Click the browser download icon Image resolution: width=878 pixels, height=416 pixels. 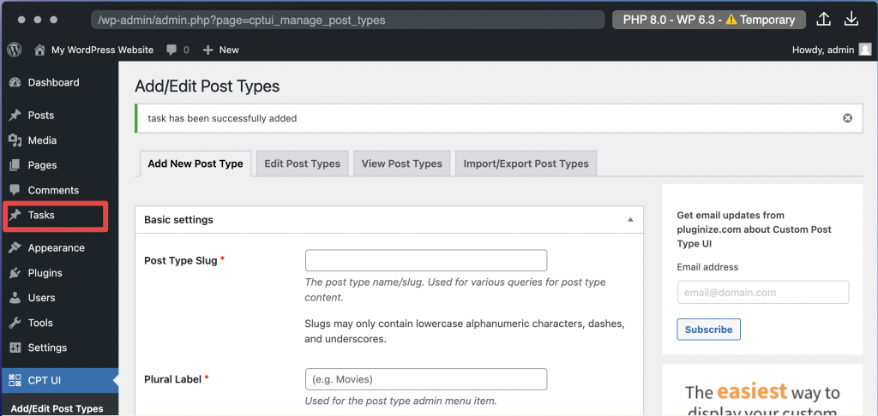[851, 19]
